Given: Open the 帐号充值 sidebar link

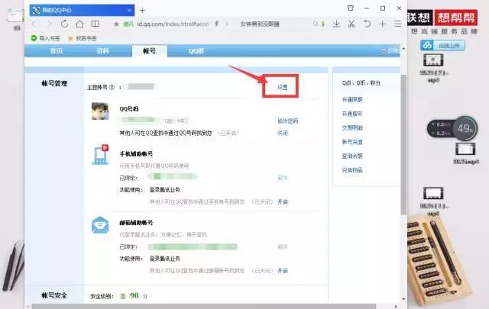Looking at the screenshot, I should click(352, 142).
